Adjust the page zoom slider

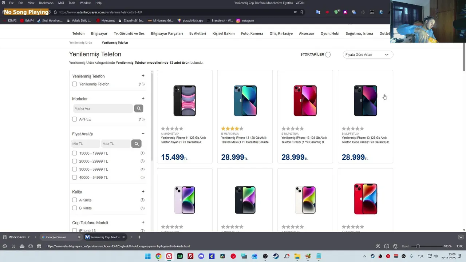click(x=428, y=246)
